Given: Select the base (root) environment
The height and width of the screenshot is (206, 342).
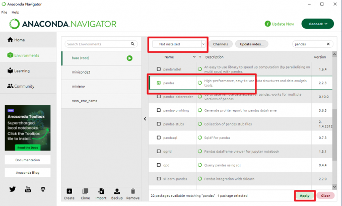Looking at the screenshot, I should coord(101,58).
